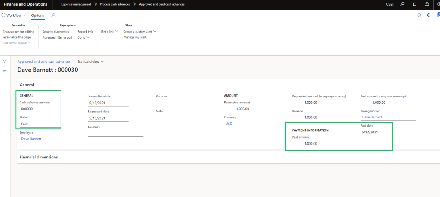The height and width of the screenshot is (197, 440).
Task: Select the Options tab
Action: [x=37, y=15]
